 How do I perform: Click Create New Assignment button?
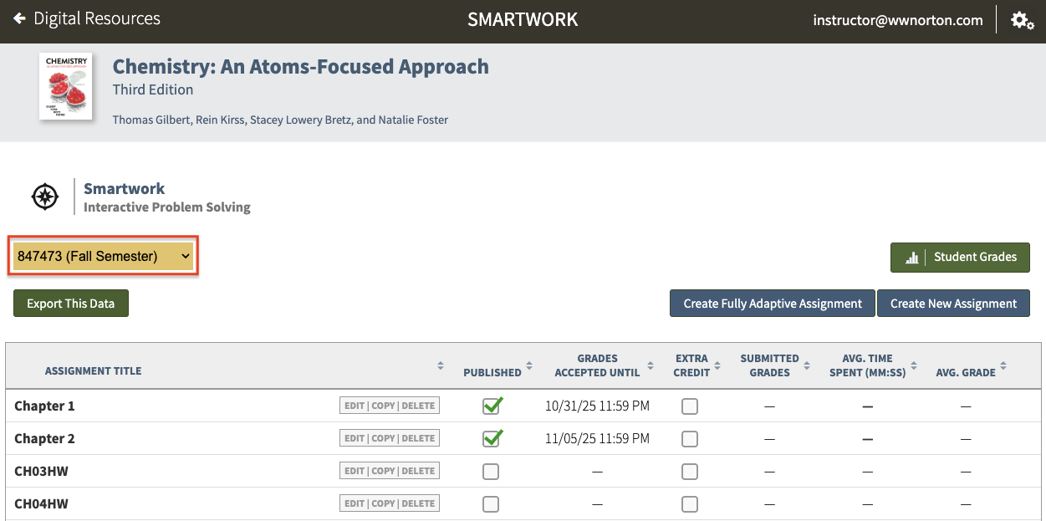[x=953, y=304]
